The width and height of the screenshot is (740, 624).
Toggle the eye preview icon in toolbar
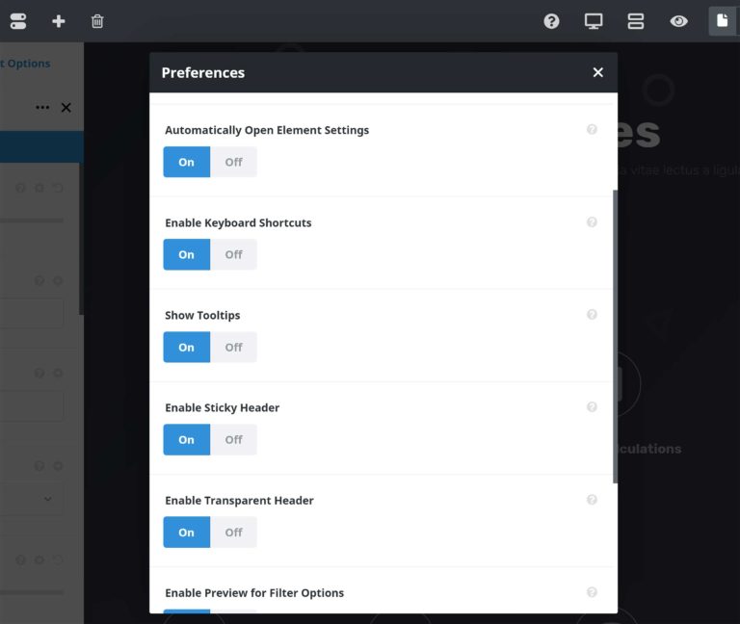pos(678,21)
